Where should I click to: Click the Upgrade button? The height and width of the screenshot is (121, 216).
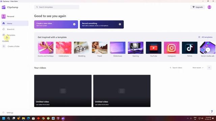[x=197, y=7]
